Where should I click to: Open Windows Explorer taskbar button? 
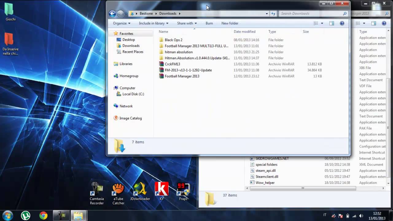click(78, 216)
